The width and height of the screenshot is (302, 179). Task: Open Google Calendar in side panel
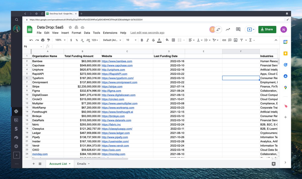point(285,42)
